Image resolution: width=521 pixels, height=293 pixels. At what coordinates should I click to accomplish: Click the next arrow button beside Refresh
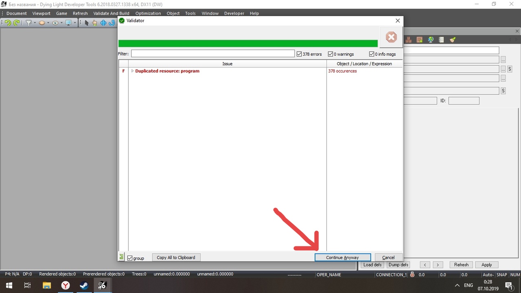[x=438, y=265]
